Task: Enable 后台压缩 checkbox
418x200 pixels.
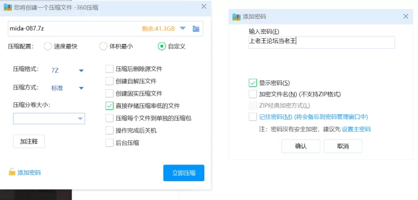Action: [x=109, y=143]
